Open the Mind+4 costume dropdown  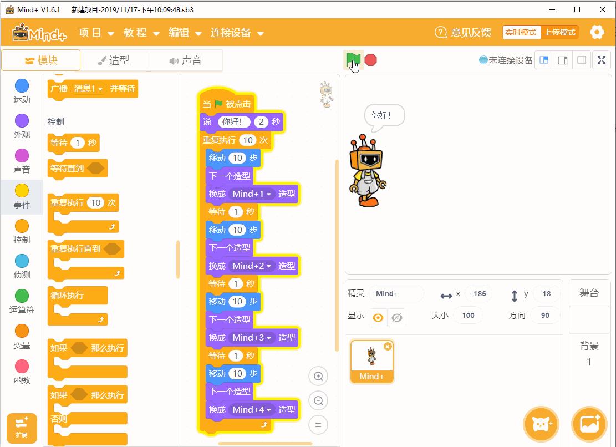[252, 410]
